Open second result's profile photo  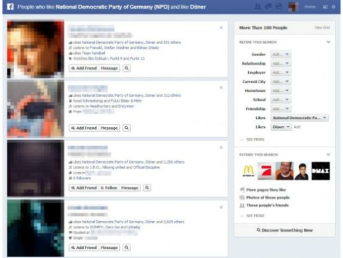pos(36,109)
